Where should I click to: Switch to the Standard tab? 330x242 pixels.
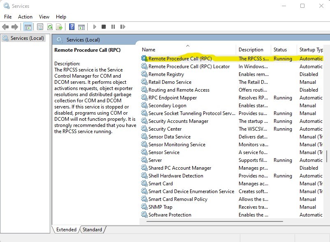tap(92, 229)
